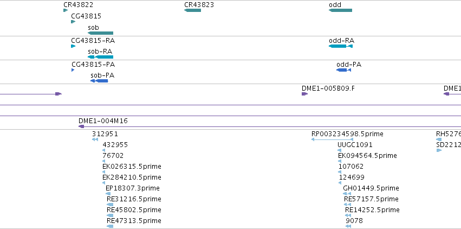The height and width of the screenshot is (229, 461).
Task: Click the CG43815 gene arrow glyph
Action: tap(73, 22)
